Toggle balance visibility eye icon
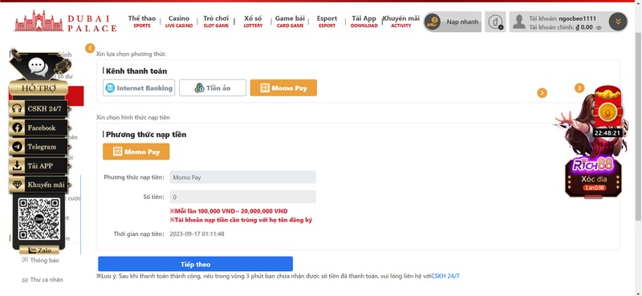 pyautogui.click(x=599, y=28)
